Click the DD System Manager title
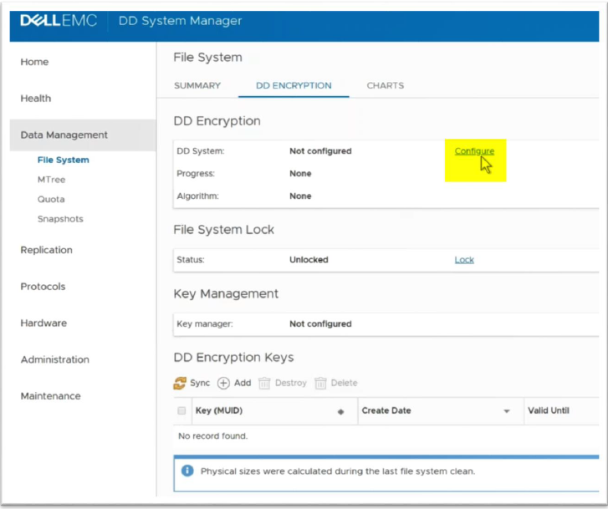 pos(180,21)
